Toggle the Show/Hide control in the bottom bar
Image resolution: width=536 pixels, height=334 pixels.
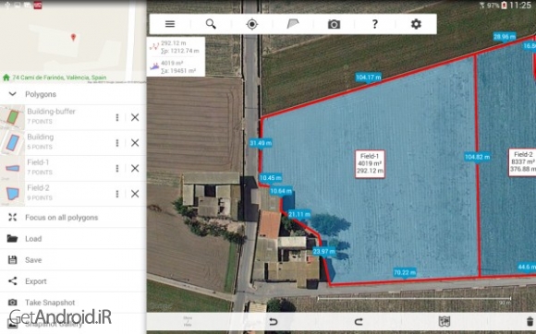tap(188, 321)
